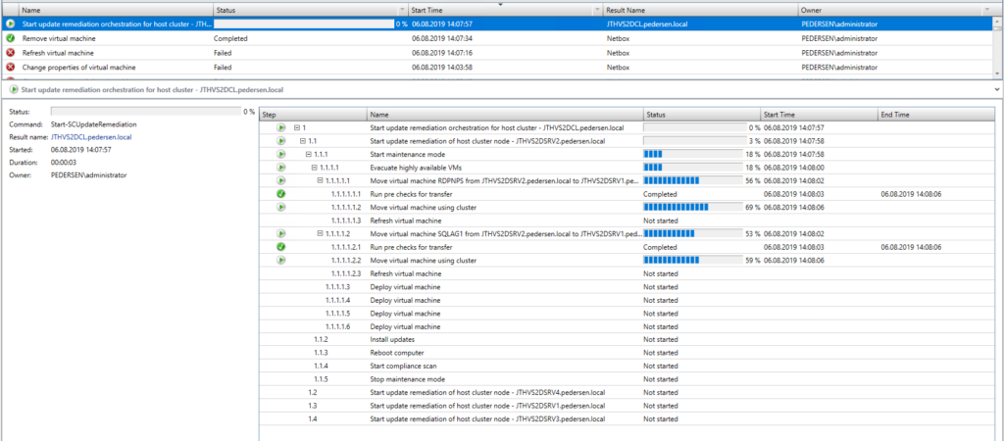Select Change properties of virtual machine job
The height and width of the screenshot is (441, 1004).
point(497,67)
